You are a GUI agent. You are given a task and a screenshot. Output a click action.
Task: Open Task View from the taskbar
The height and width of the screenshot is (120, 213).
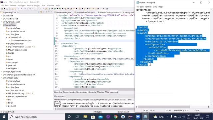point(77,117)
